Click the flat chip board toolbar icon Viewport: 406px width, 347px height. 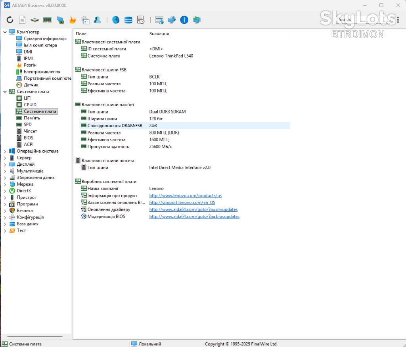coord(35,20)
